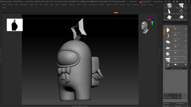The height and width of the screenshot is (107, 191).
Task: Select the cone PM3D_Cube3D2 tool thumbnail
Action: click(x=169, y=12)
